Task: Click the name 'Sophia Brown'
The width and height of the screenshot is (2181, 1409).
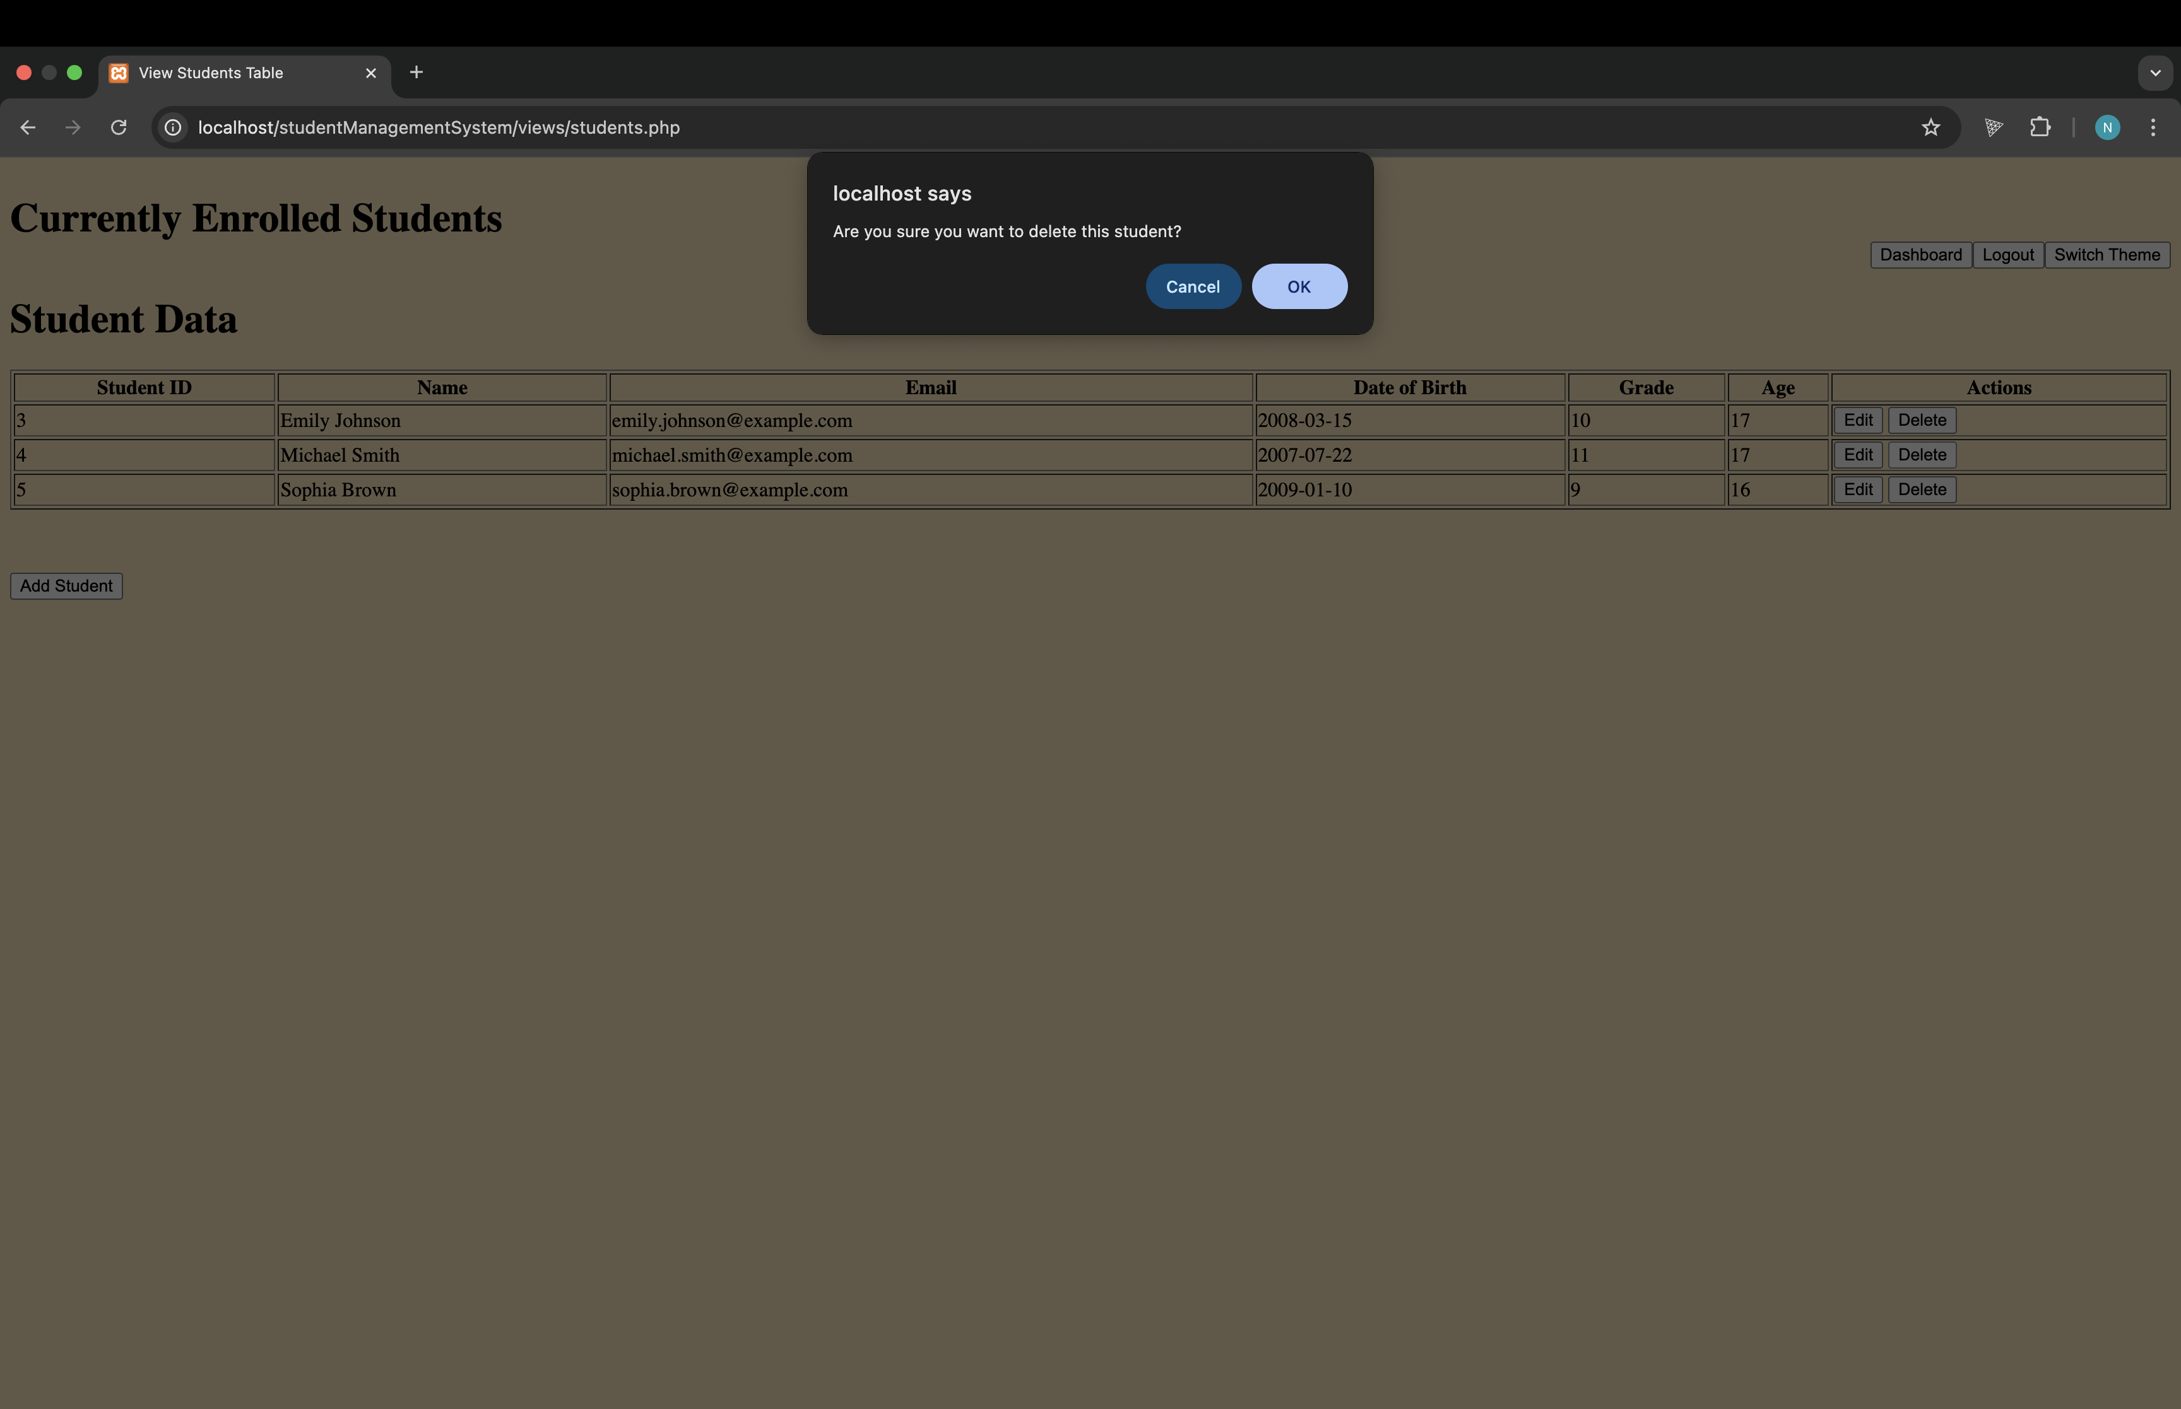Action: coord(338,491)
